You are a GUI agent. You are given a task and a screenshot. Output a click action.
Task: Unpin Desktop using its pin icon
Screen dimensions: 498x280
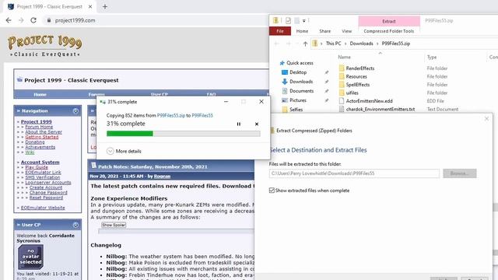[327, 72]
